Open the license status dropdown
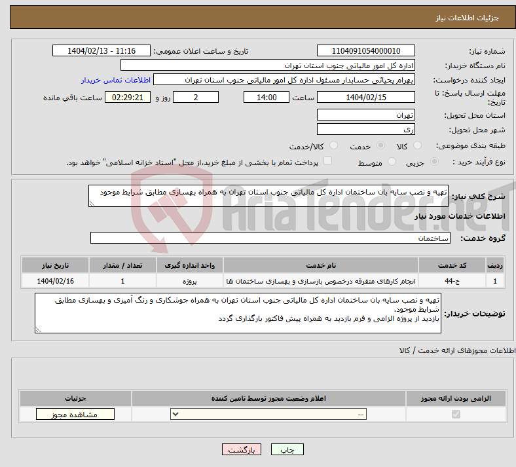The image size is (516, 467). point(268,414)
